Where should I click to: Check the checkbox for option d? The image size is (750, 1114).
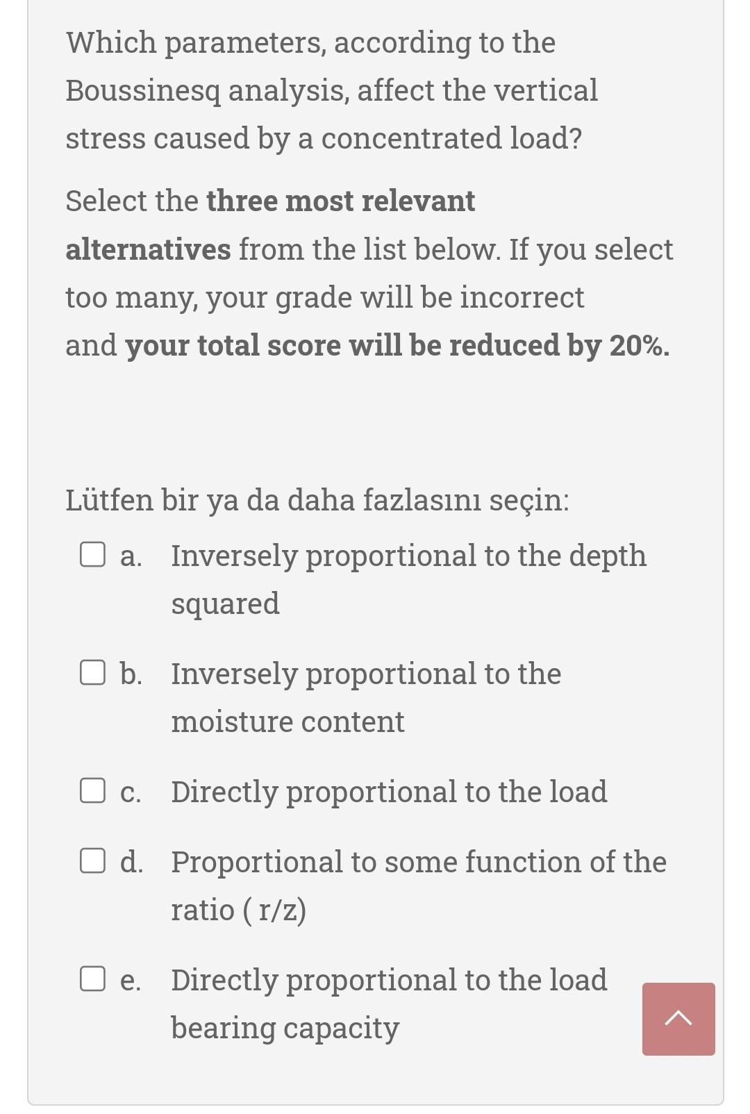coord(92,861)
